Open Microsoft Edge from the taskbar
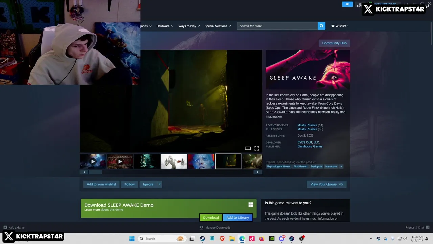Image resolution: width=433 pixels, height=244 pixels. [242, 239]
